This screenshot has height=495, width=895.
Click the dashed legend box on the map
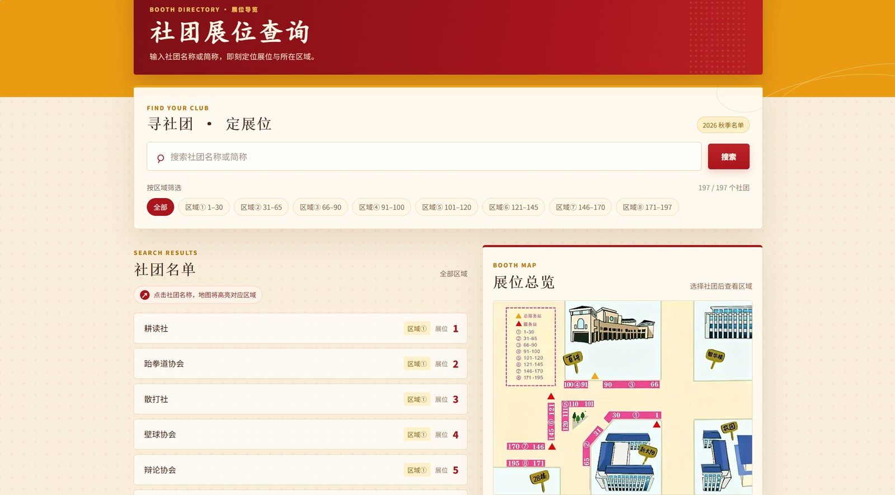tap(530, 347)
